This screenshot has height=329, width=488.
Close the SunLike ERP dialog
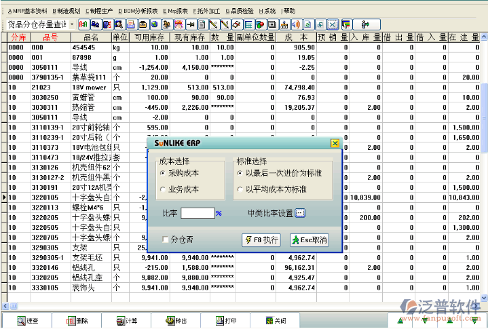pos(334,143)
